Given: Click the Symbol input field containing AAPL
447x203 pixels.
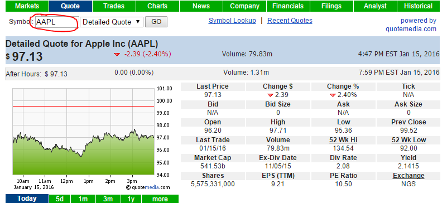Looking at the screenshot, I should [57, 22].
